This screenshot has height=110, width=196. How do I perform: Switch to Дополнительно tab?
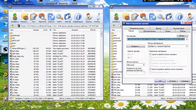coord(149,31)
